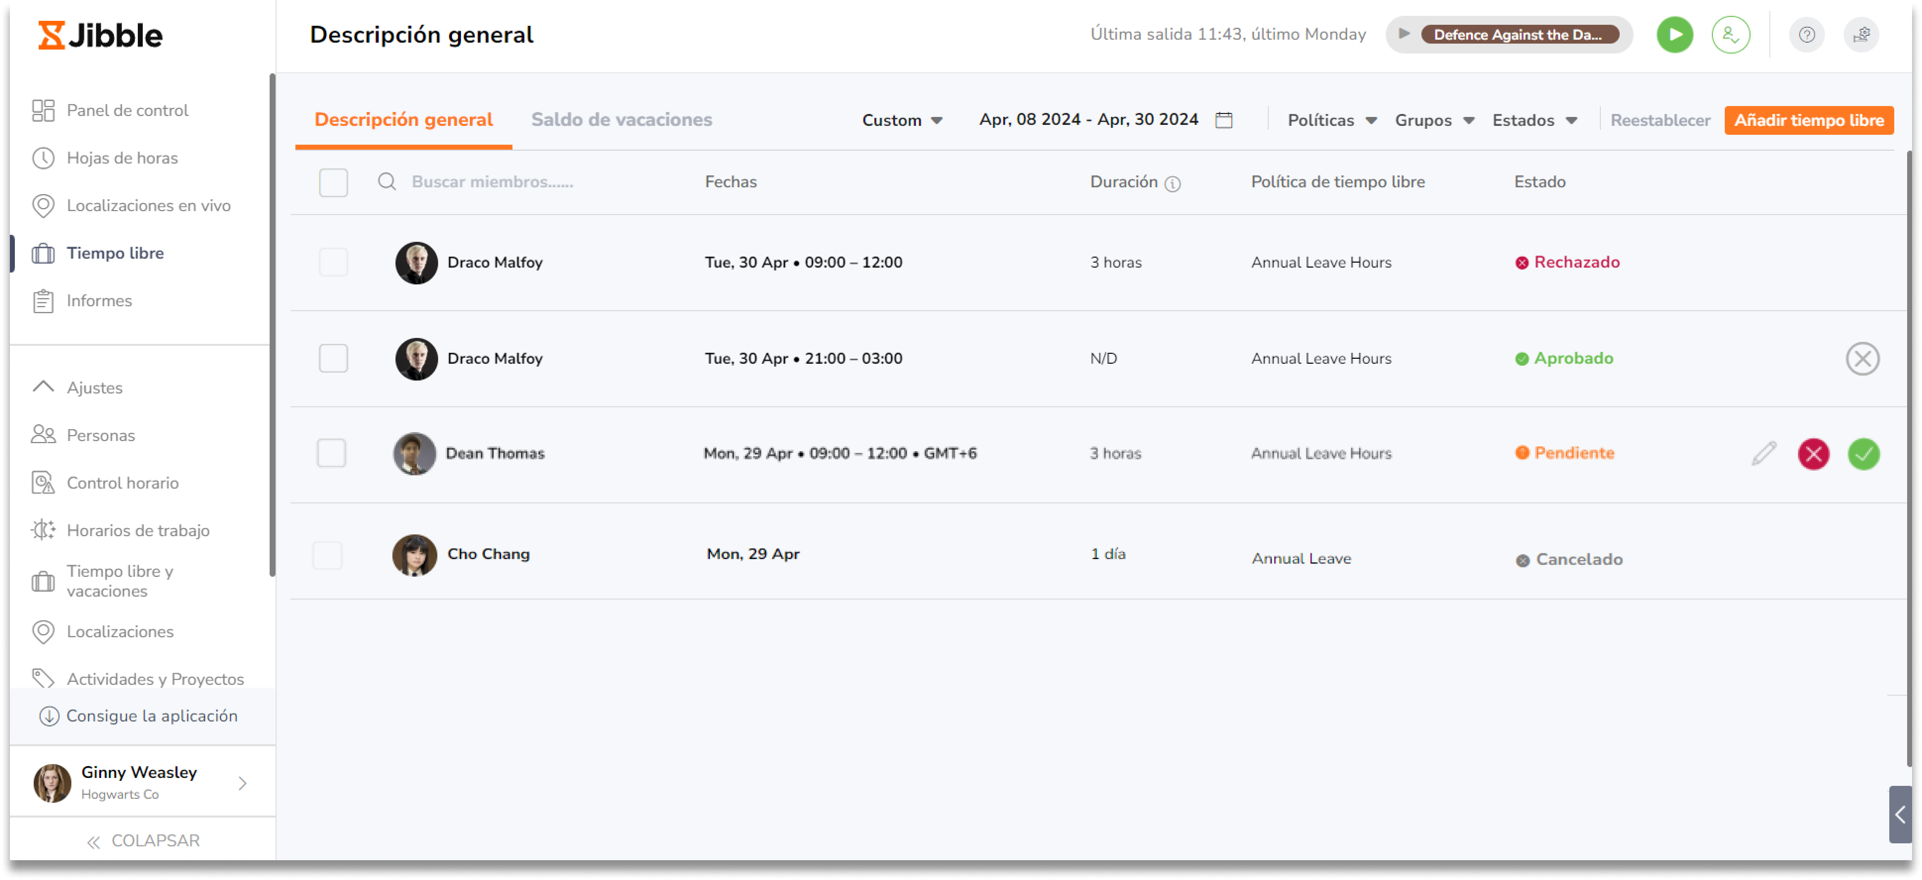
Task: Click Consigue la aplicación download link
Action: pos(139,716)
